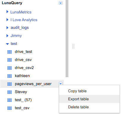Select the test_ (57) table name
Image resolution: width=121 pixels, height=114 pixels.
23,100
